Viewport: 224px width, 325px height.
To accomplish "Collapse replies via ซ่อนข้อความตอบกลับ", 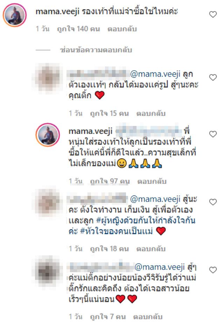I will (x=96, y=50).
